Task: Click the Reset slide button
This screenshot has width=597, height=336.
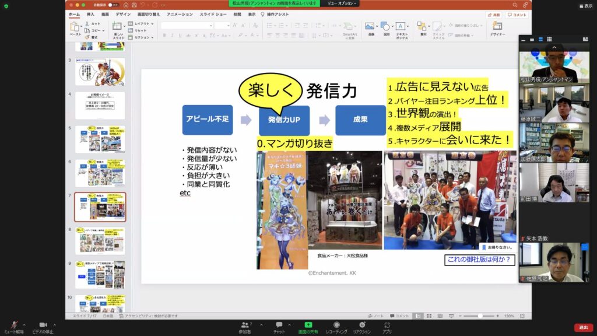Action: pos(138,30)
